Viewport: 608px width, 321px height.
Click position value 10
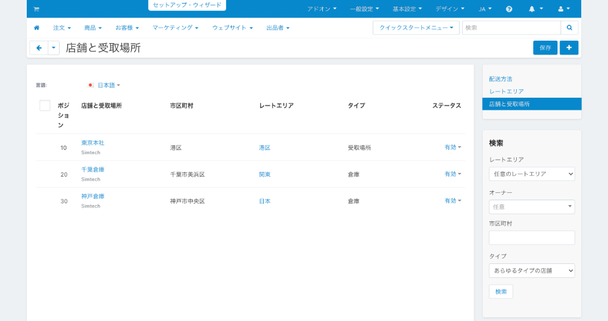64,147
